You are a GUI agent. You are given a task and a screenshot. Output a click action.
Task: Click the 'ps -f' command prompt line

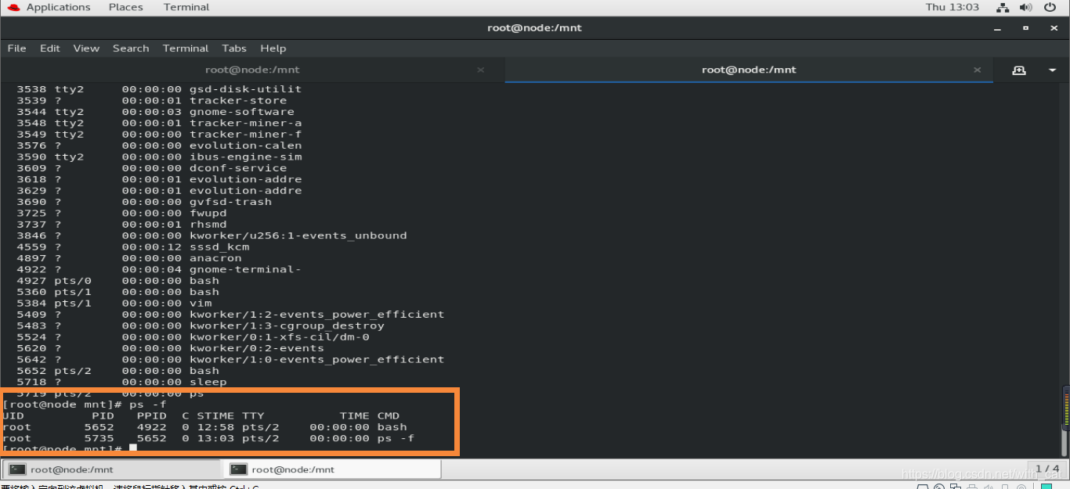click(85, 405)
